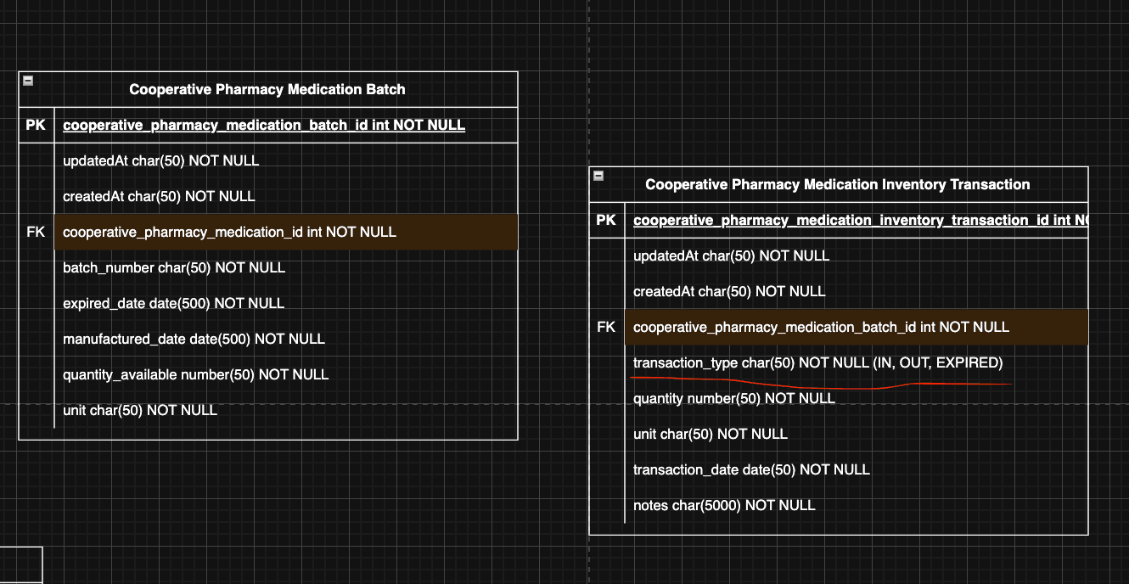Click the FK cell in the Inventory Transaction table
1129x584 pixels.
pyautogui.click(x=606, y=327)
